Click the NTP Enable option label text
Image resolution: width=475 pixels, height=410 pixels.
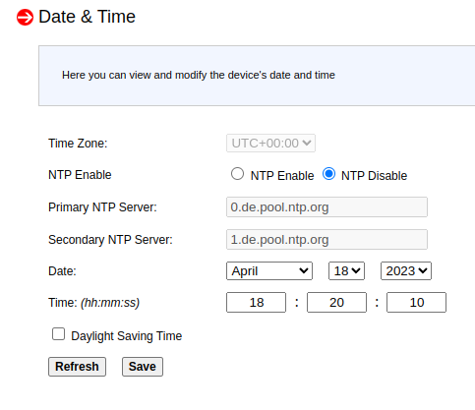coord(282,176)
